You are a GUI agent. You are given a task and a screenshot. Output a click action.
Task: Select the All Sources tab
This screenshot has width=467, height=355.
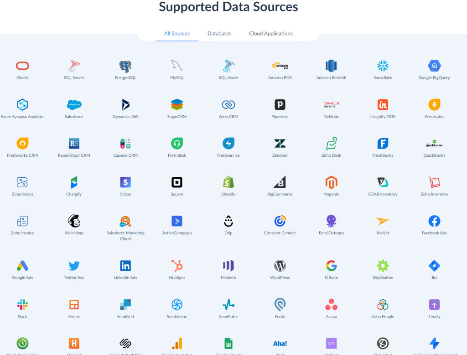(177, 33)
